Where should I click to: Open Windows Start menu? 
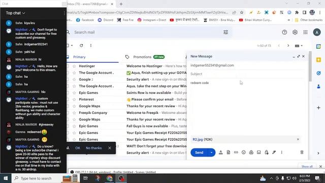[6, 178]
